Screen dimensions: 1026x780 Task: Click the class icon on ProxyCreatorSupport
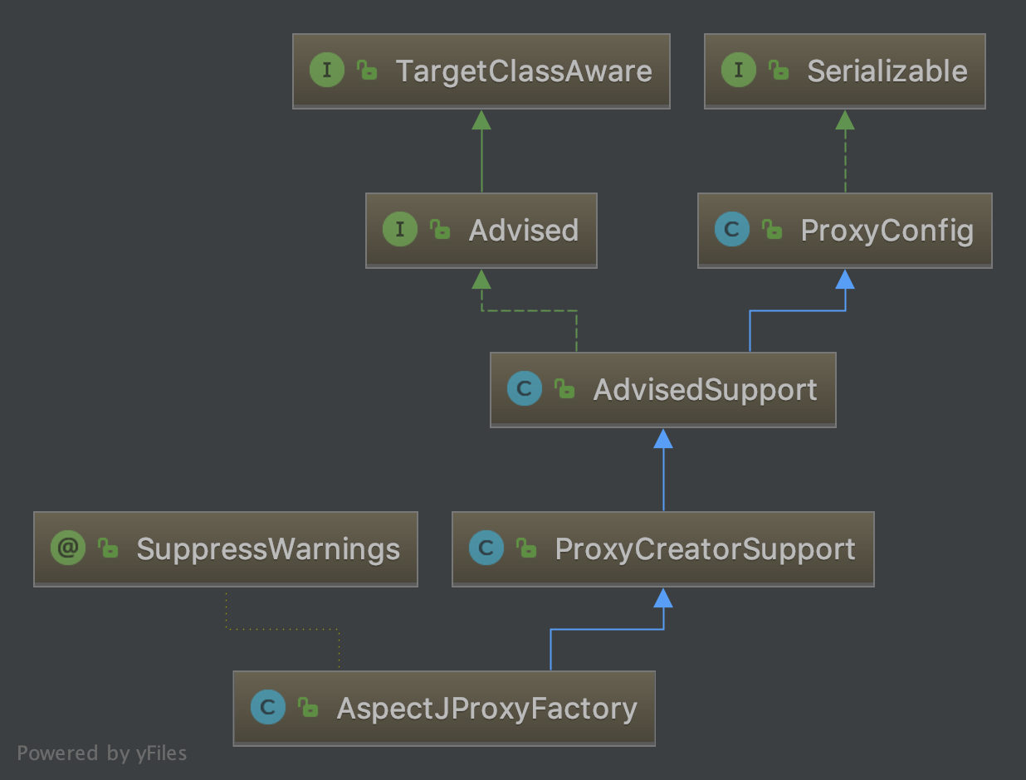tap(486, 548)
